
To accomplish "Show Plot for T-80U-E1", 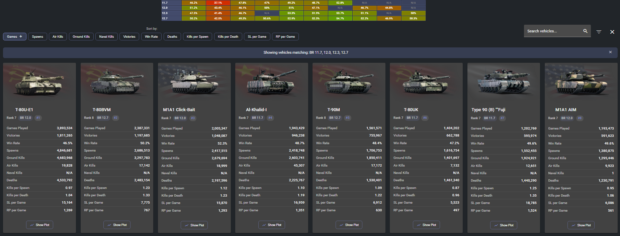I will point(39,225).
